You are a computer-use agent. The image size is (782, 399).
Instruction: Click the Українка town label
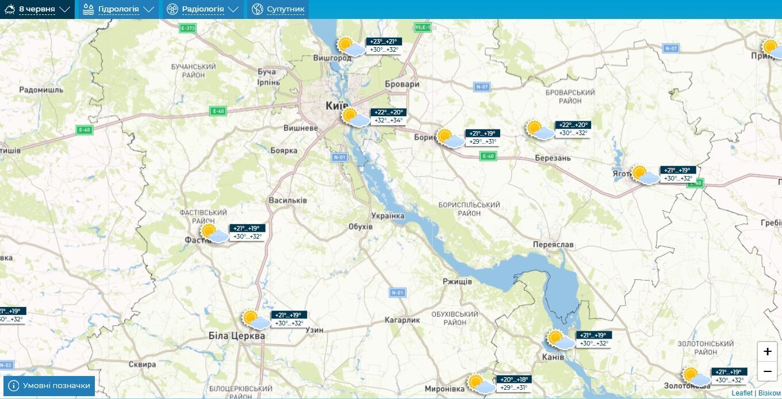click(388, 216)
